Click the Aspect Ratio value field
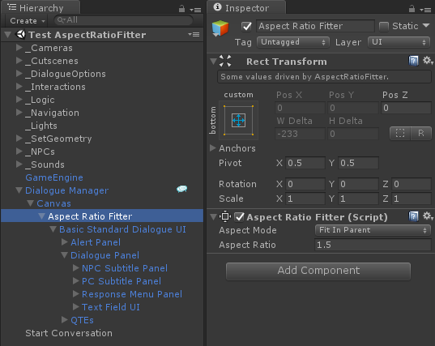Image resolution: width=435 pixels, height=346 pixels. [373, 245]
